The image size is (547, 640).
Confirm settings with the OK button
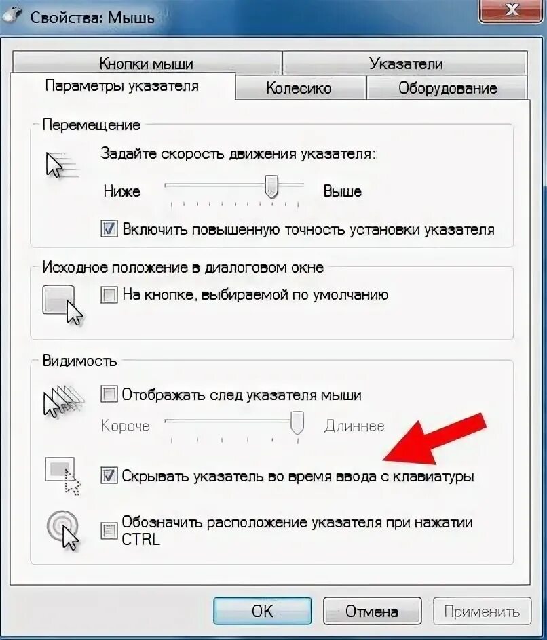point(262,611)
